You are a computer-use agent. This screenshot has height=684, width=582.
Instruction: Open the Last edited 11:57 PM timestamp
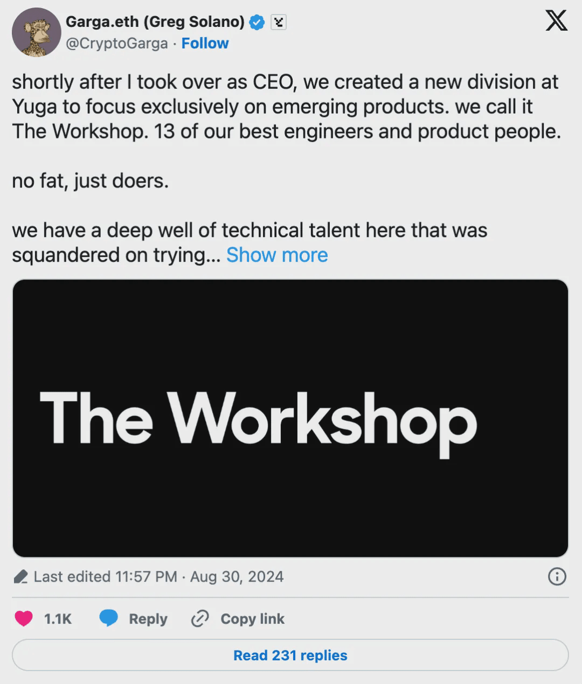pyautogui.click(x=158, y=577)
